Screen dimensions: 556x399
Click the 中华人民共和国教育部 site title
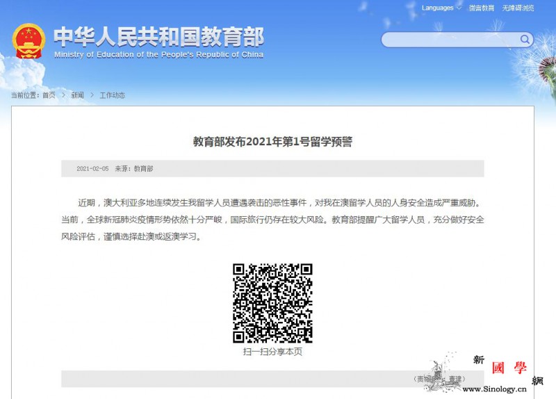coord(158,37)
